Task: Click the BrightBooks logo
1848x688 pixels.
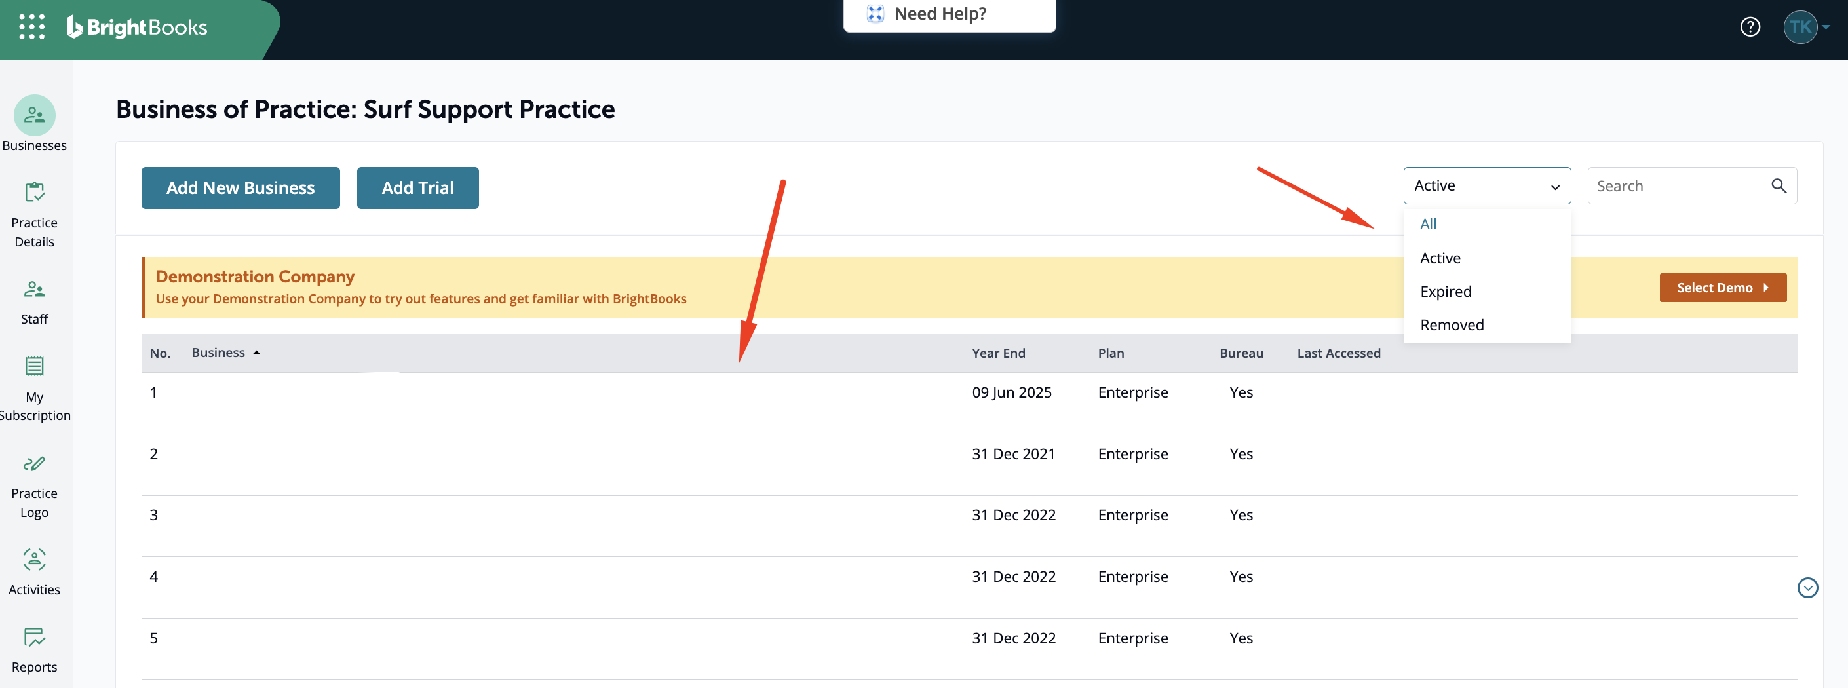Action: point(137,28)
